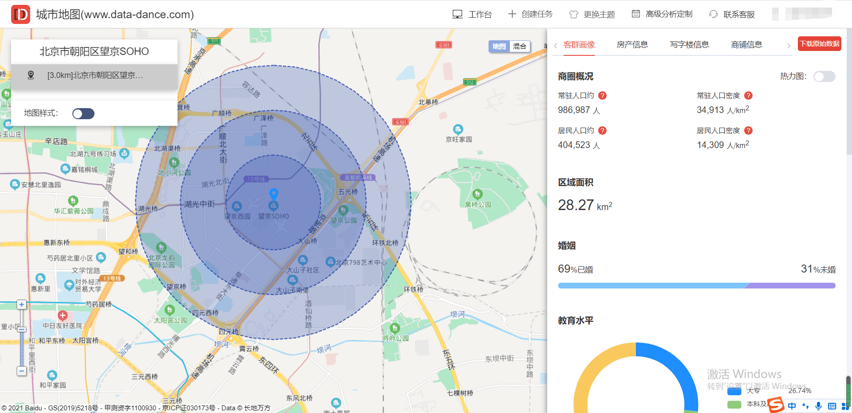Click the left chevron of the tab strip
852x413 pixels.
click(556, 46)
